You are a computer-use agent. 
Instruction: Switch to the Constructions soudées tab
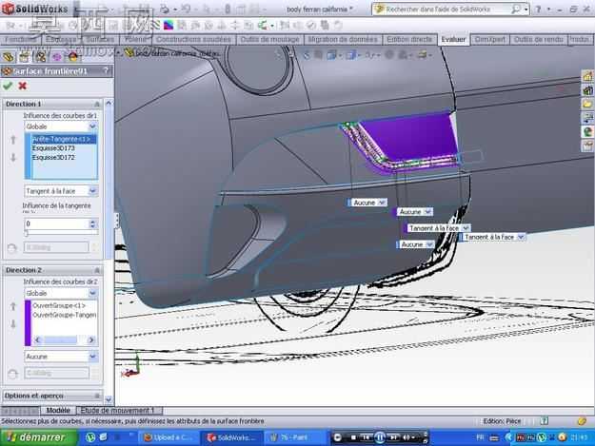(x=193, y=39)
